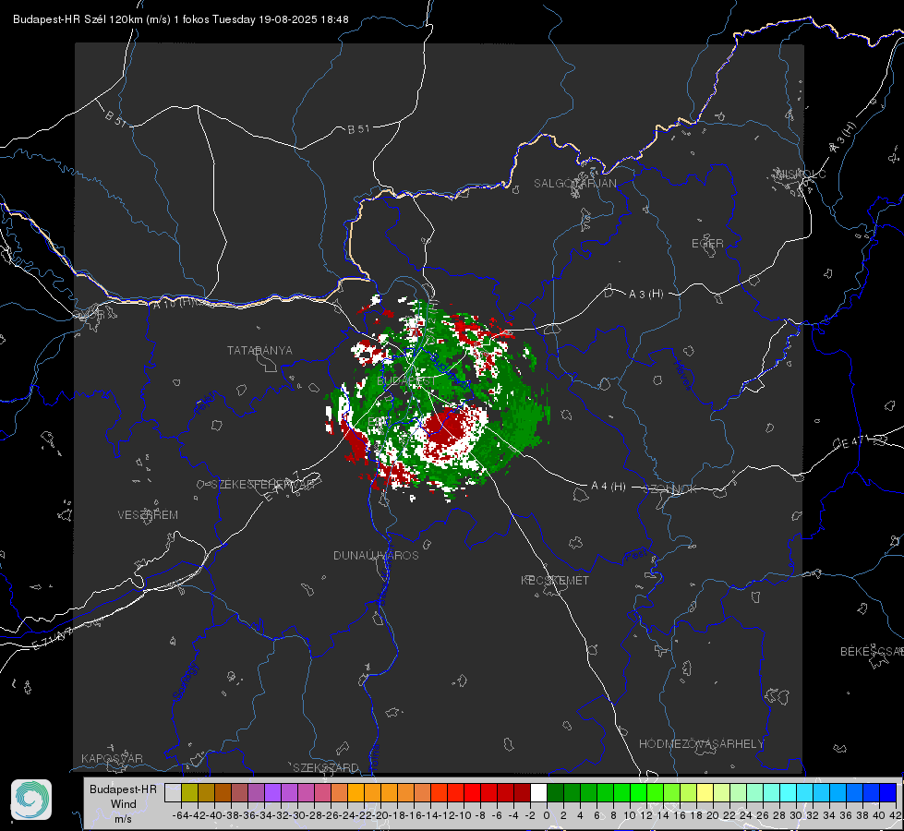Click the VESZPREM city label
This screenshot has height=831, width=904.
[148, 515]
